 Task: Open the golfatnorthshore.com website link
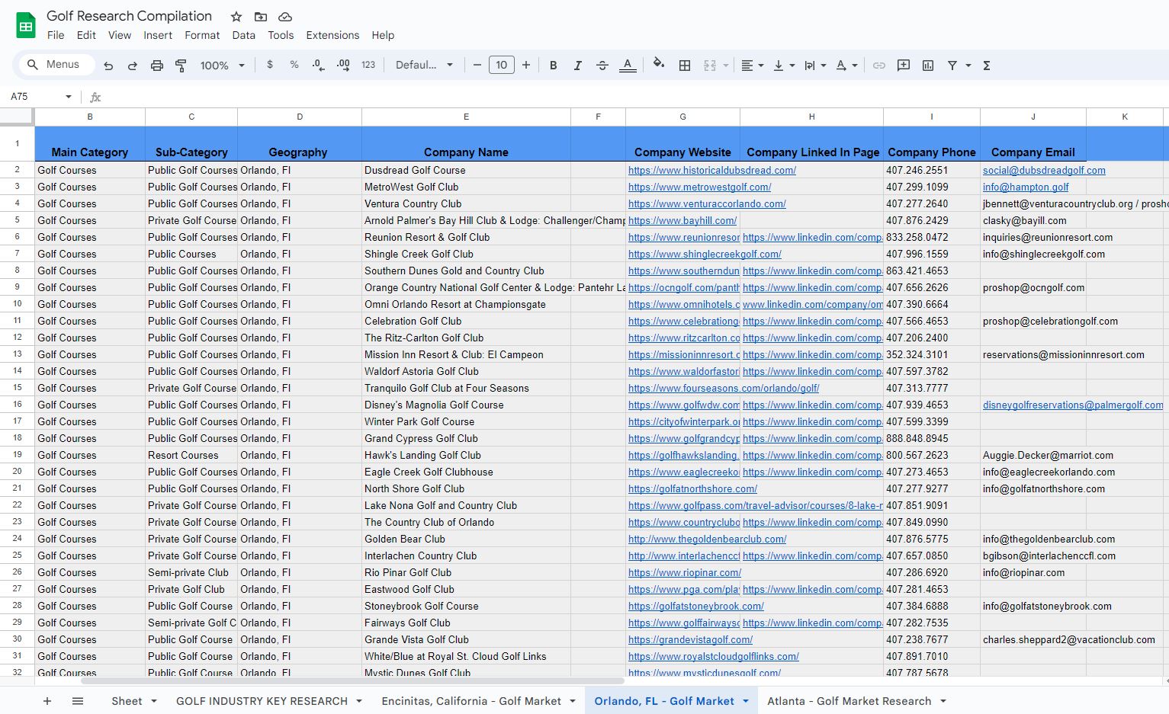(x=693, y=489)
